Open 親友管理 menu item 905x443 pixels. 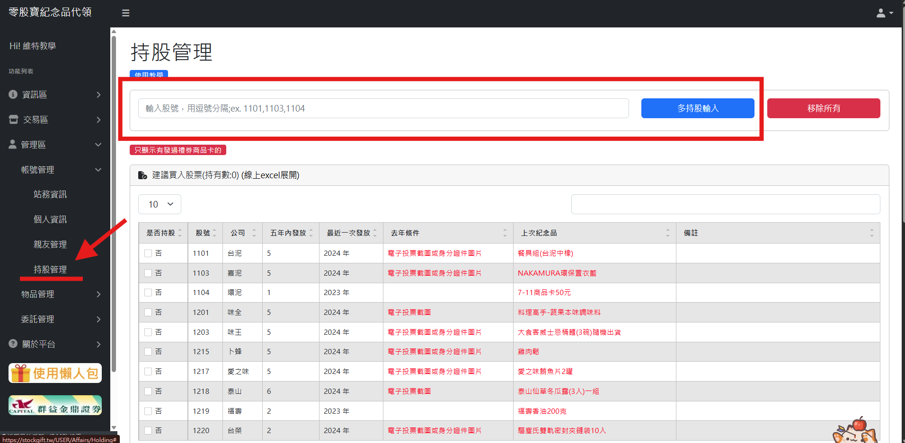[50, 244]
